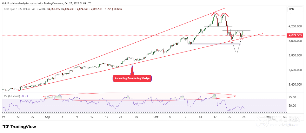Click the 50.00 level on RSI axis

point(292,106)
